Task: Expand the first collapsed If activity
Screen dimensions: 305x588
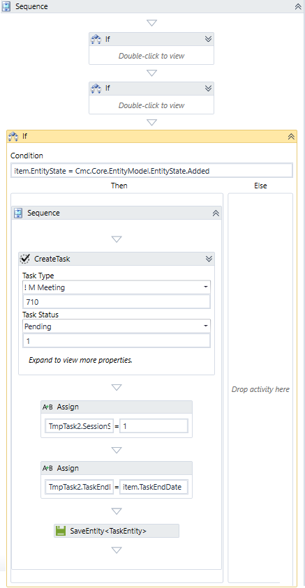Action: pos(209,38)
